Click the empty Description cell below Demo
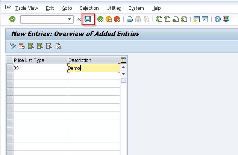Screen dimensions: 238x155 click(94, 76)
